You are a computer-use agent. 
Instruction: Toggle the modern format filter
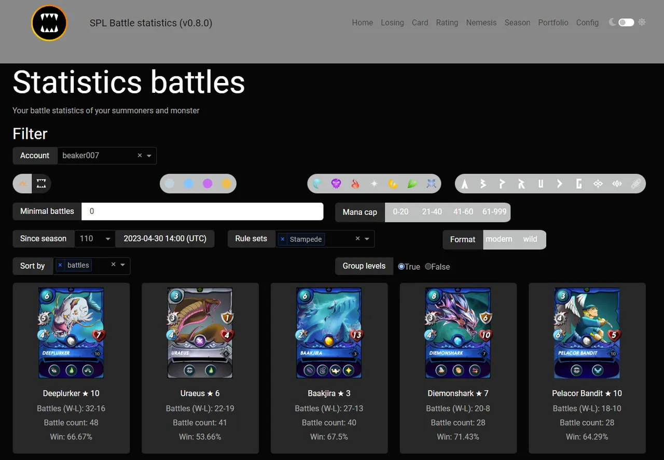tap(499, 239)
